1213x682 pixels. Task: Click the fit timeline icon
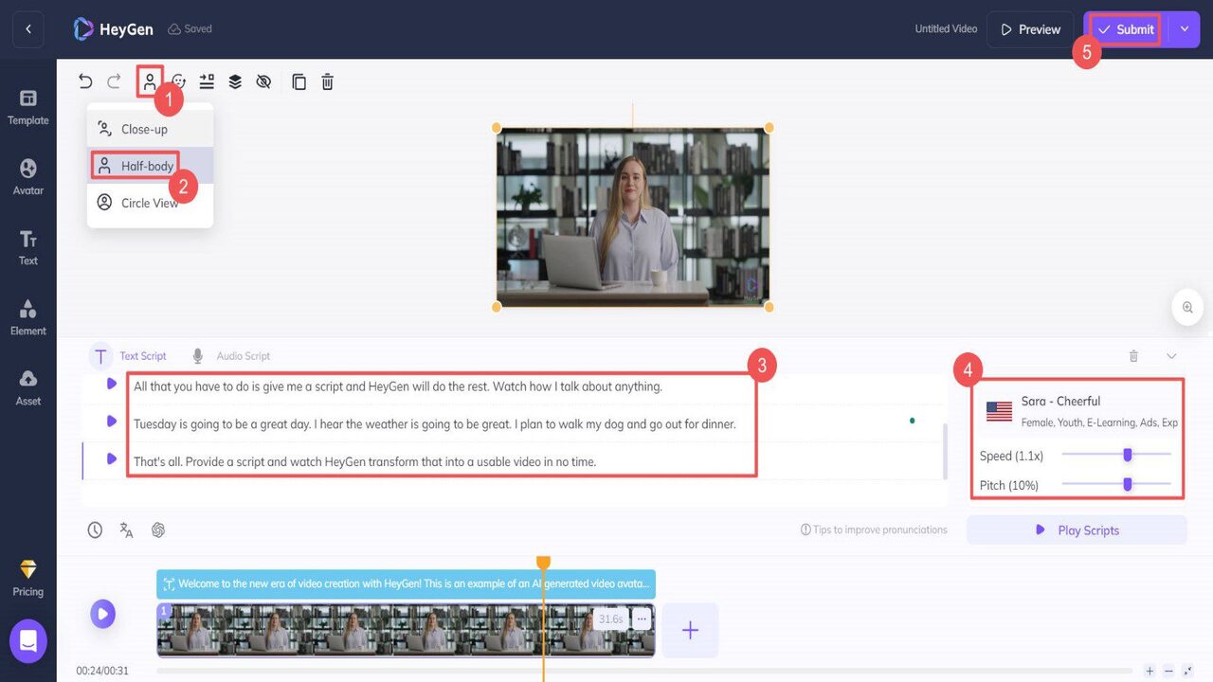(x=1187, y=671)
